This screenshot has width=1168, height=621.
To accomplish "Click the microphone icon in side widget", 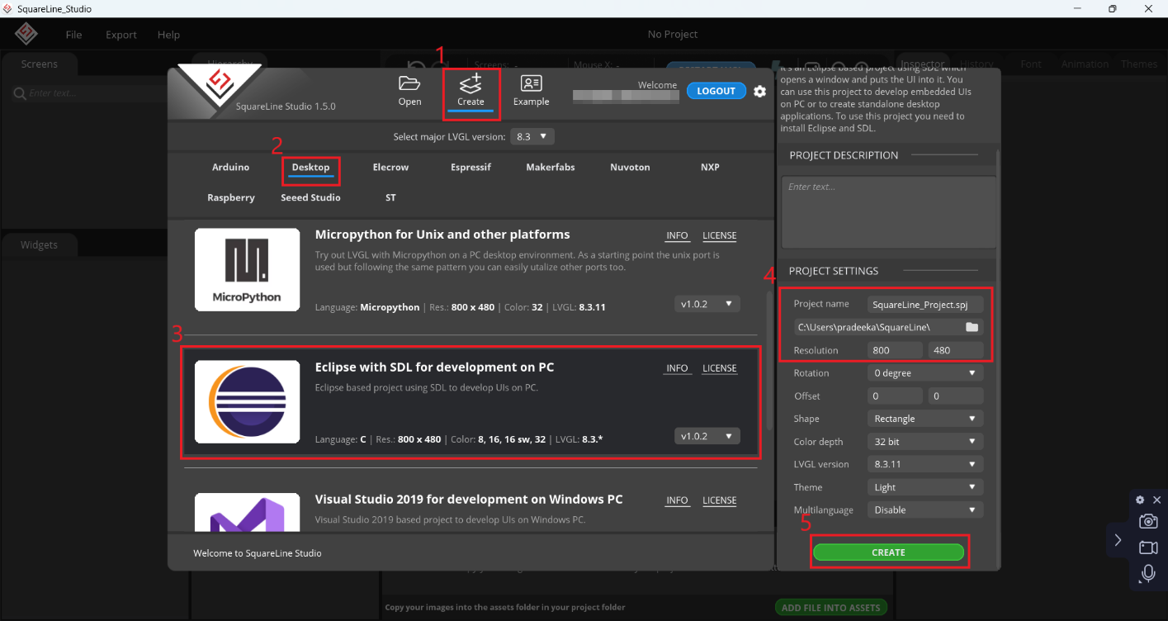I will click(x=1148, y=574).
